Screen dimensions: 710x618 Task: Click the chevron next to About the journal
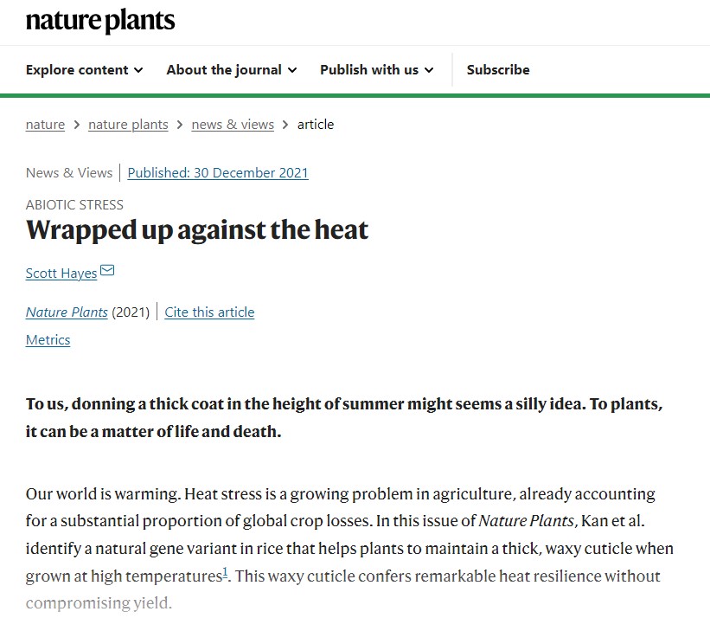coord(292,70)
